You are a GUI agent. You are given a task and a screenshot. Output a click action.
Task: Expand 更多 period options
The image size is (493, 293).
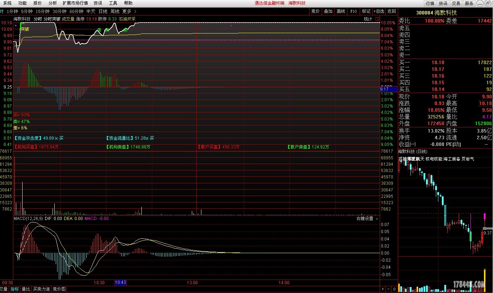[x=129, y=11]
